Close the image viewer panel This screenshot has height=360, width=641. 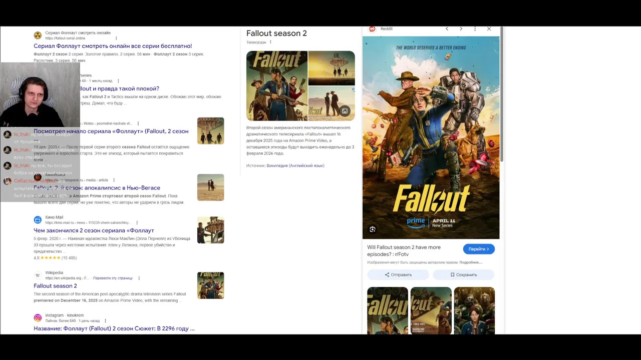[489, 29]
